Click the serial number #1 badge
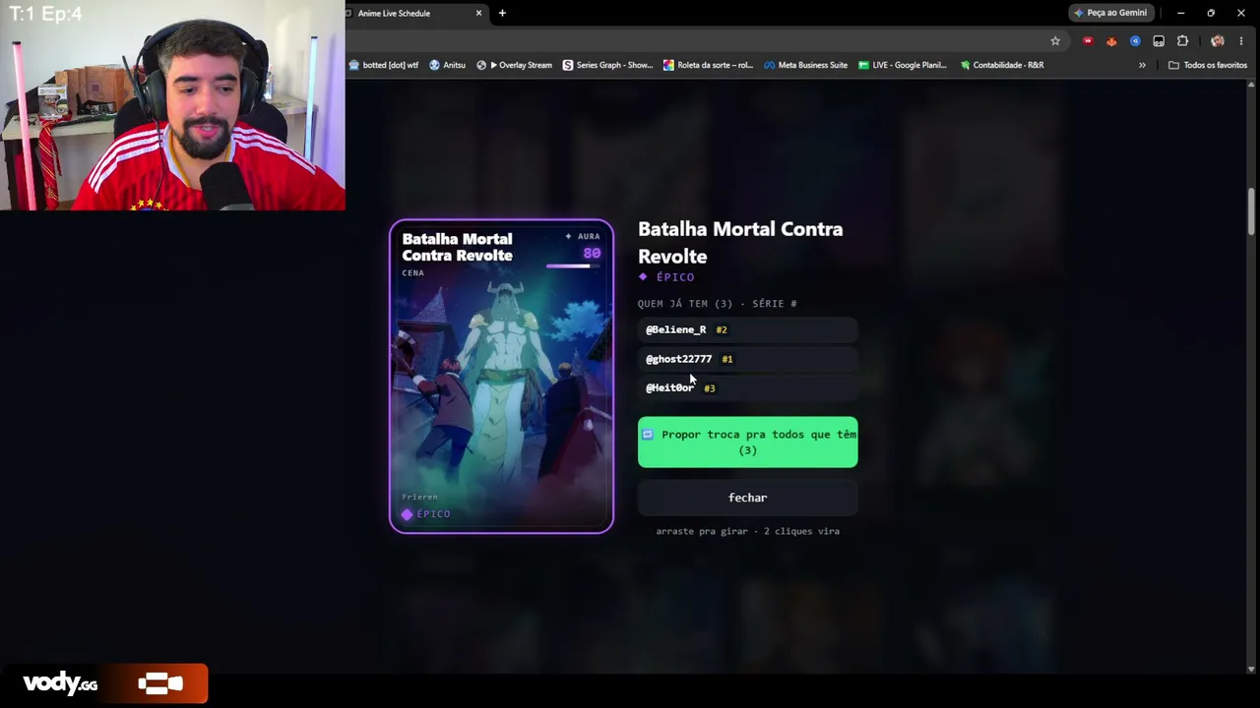Screen dimensions: 1260x708 tap(727, 359)
